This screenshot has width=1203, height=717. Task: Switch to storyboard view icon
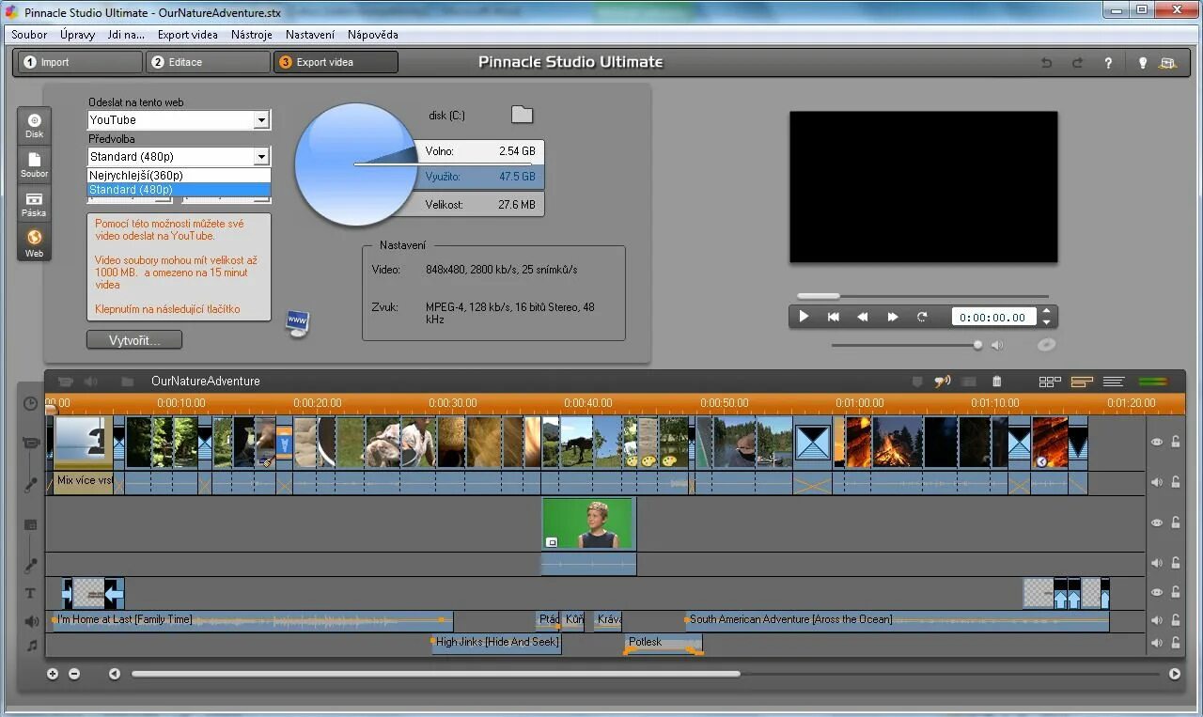[1050, 382]
